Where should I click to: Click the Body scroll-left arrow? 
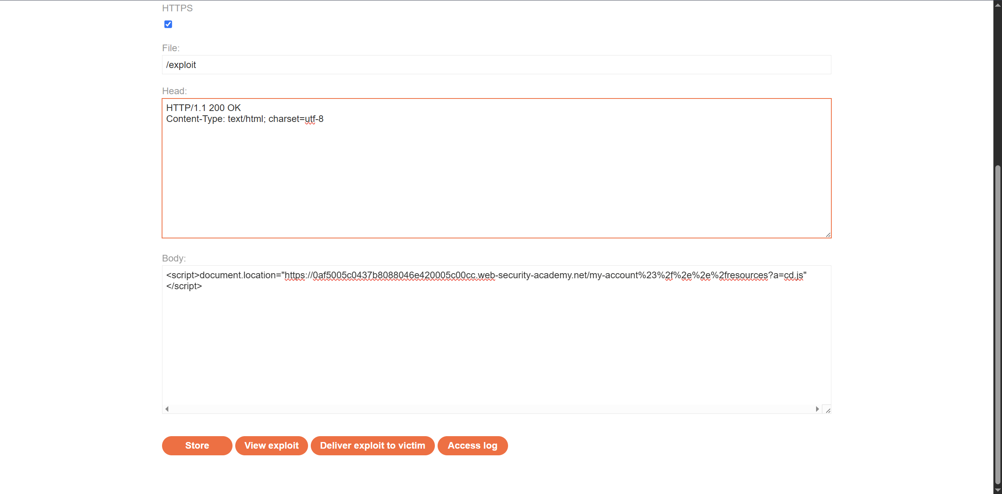[x=167, y=409]
